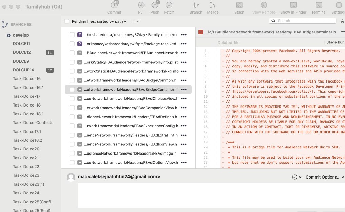Open more options for FBAdChoicesView.h
Image resolution: width=345 pixels, height=212 pixels.
(184, 99)
